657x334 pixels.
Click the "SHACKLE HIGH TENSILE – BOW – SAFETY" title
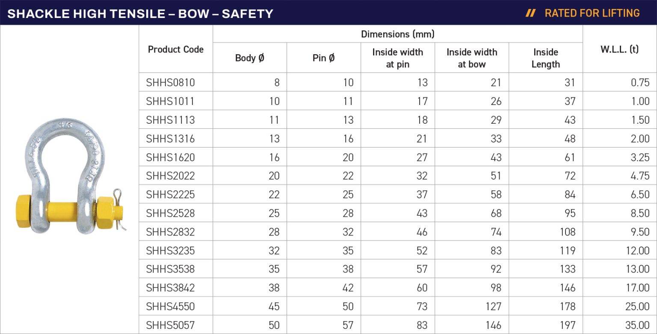[x=140, y=14]
